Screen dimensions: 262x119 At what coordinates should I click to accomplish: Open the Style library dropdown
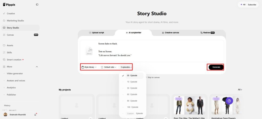(x=89, y=67)
